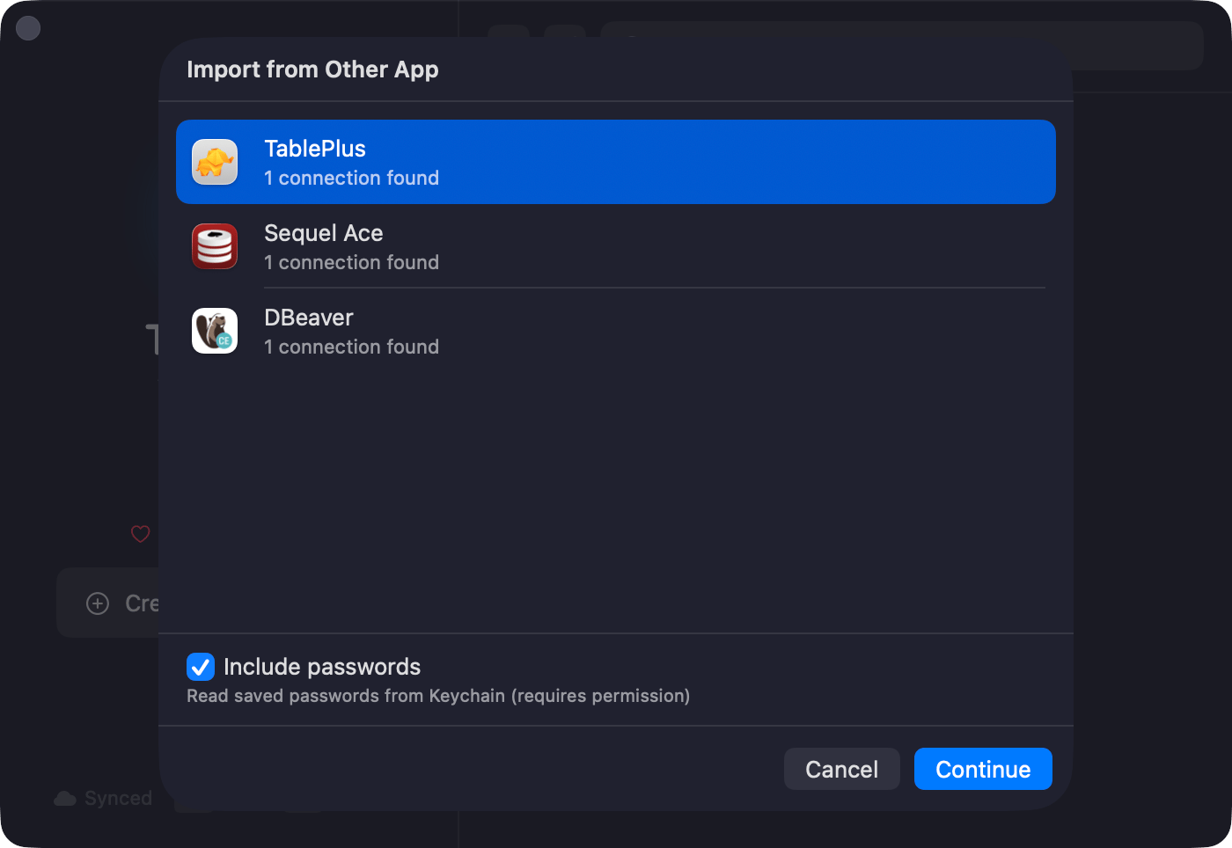The height and width of the screenshot is (848, 1232).
Task: Click the Synced cloud icon in the background window
Action: click(x=65, y=798)
